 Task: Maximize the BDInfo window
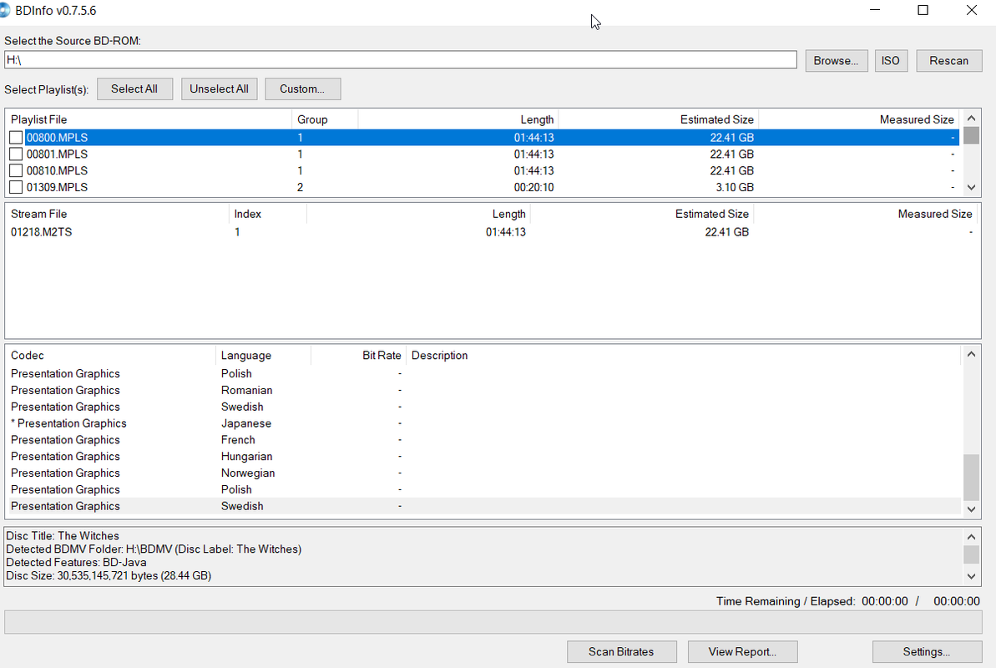pyautogui.click(x=923, y=10)
